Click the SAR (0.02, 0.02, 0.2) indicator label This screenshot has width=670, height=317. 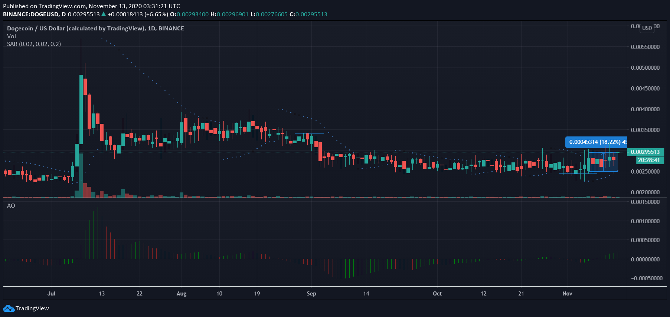pos(34,44)
